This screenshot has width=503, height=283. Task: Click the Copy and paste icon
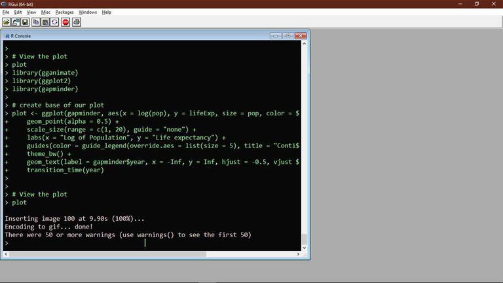tap(54, 22)
